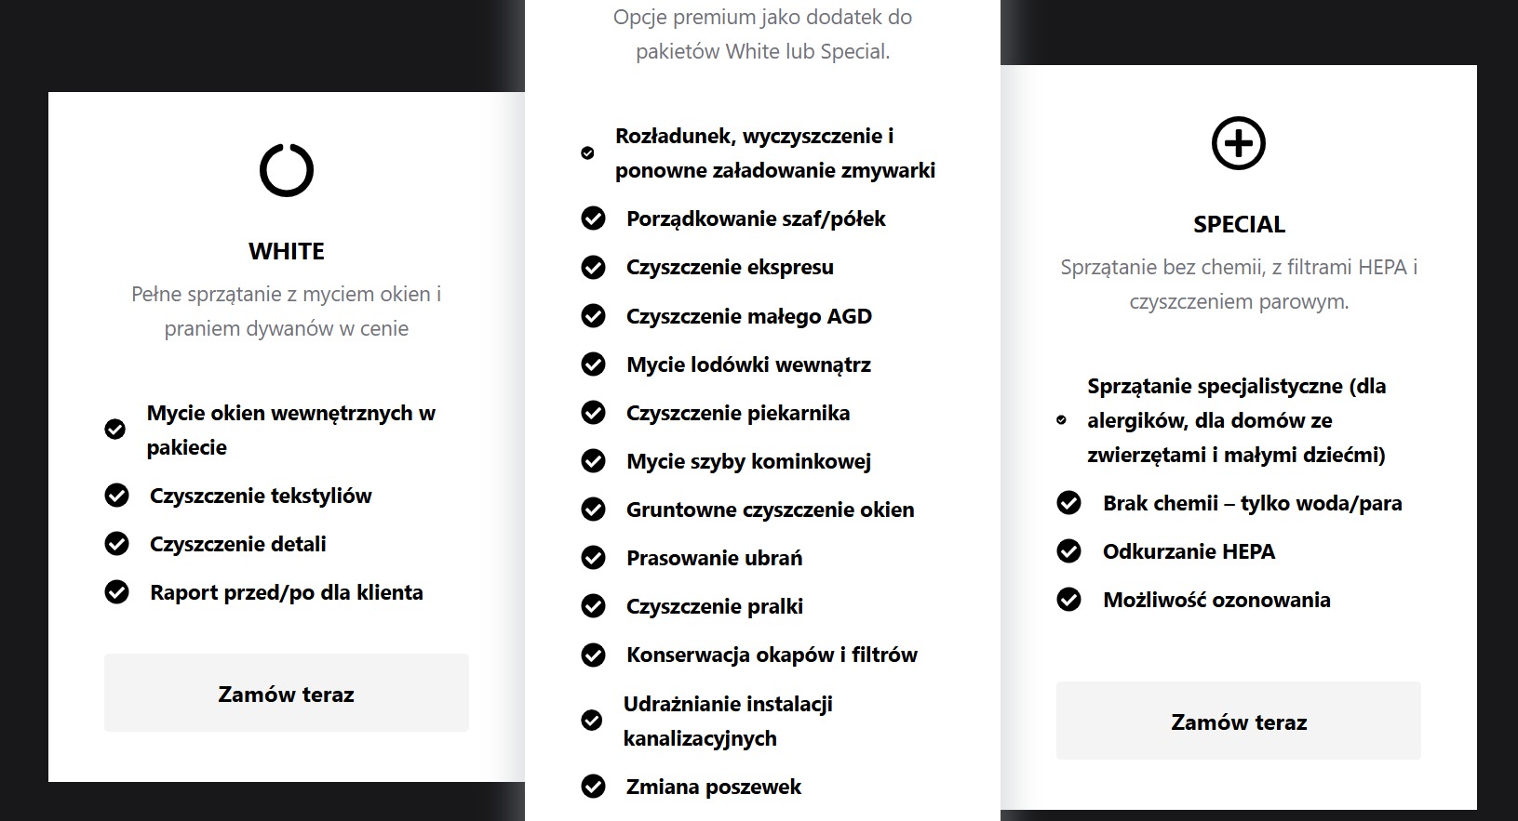1518x821 pixels.
Task: Click the SPECIAL package heading
Action: click(1238, 224)
